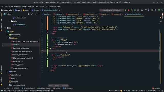
Task: Open the Run tool window
Action: [7, 88]
